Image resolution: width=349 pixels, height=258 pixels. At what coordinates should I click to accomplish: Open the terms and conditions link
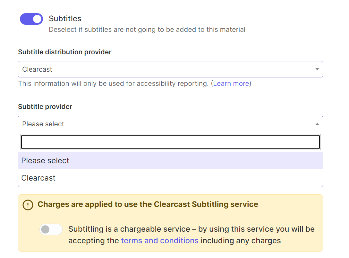click(x=160, y=241)
